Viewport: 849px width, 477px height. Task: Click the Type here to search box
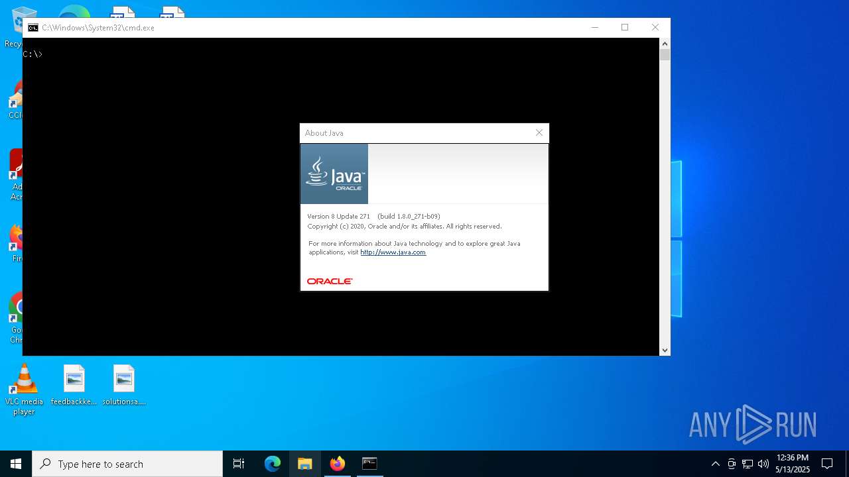click(127, 464)
